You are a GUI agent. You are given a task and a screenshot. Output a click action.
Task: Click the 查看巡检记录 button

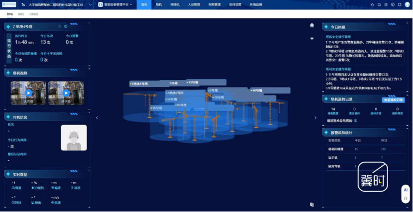coord(393,100)
